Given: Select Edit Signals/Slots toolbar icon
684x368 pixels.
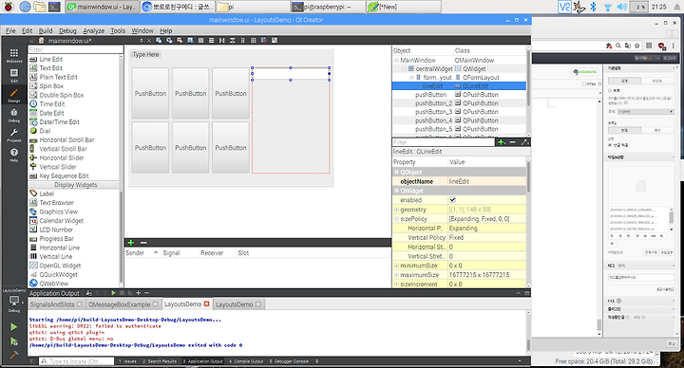Looking at the screenshot, I should 169,41.
